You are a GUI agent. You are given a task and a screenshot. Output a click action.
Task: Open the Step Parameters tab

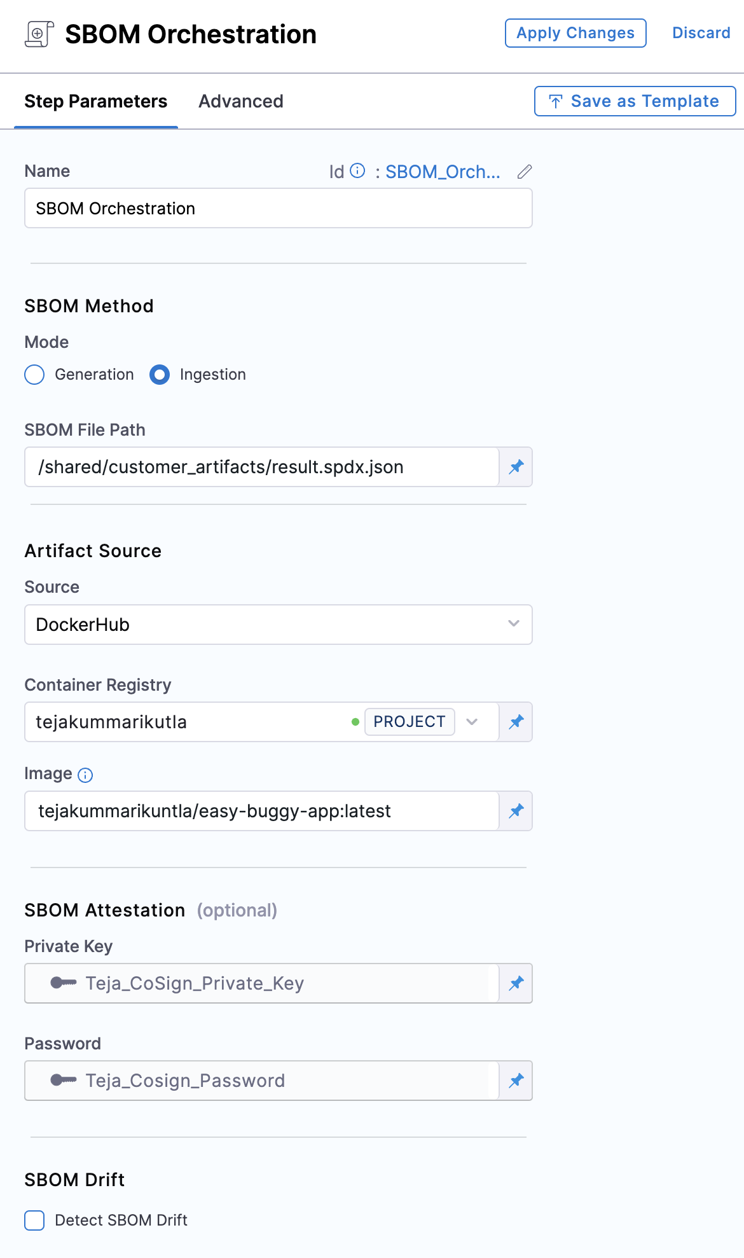[x=95, y=102]
